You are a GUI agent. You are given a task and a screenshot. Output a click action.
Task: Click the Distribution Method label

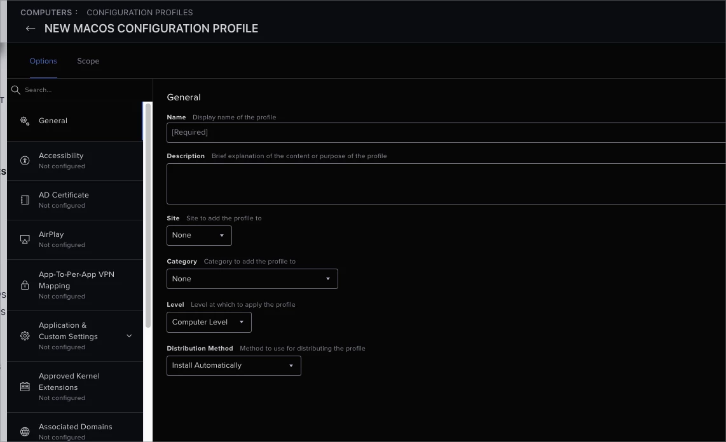pyautogui.click(x=200, y=348)
